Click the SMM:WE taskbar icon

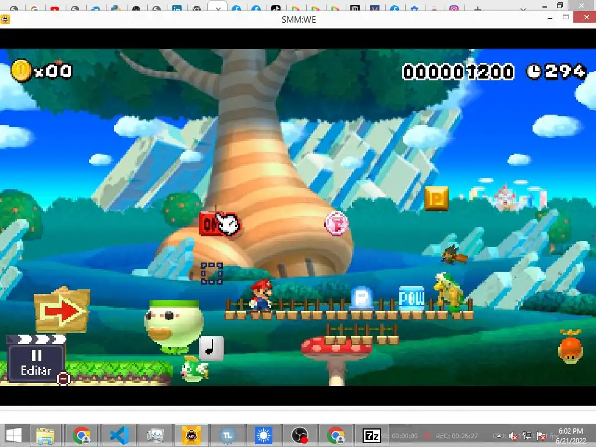(x=191, y=435)
